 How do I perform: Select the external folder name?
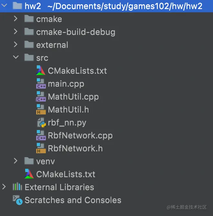[x=52, y=45]
